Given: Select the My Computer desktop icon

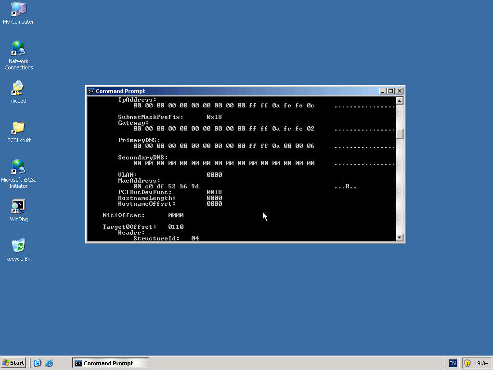Looking at the screenshot, I should 18,9.
